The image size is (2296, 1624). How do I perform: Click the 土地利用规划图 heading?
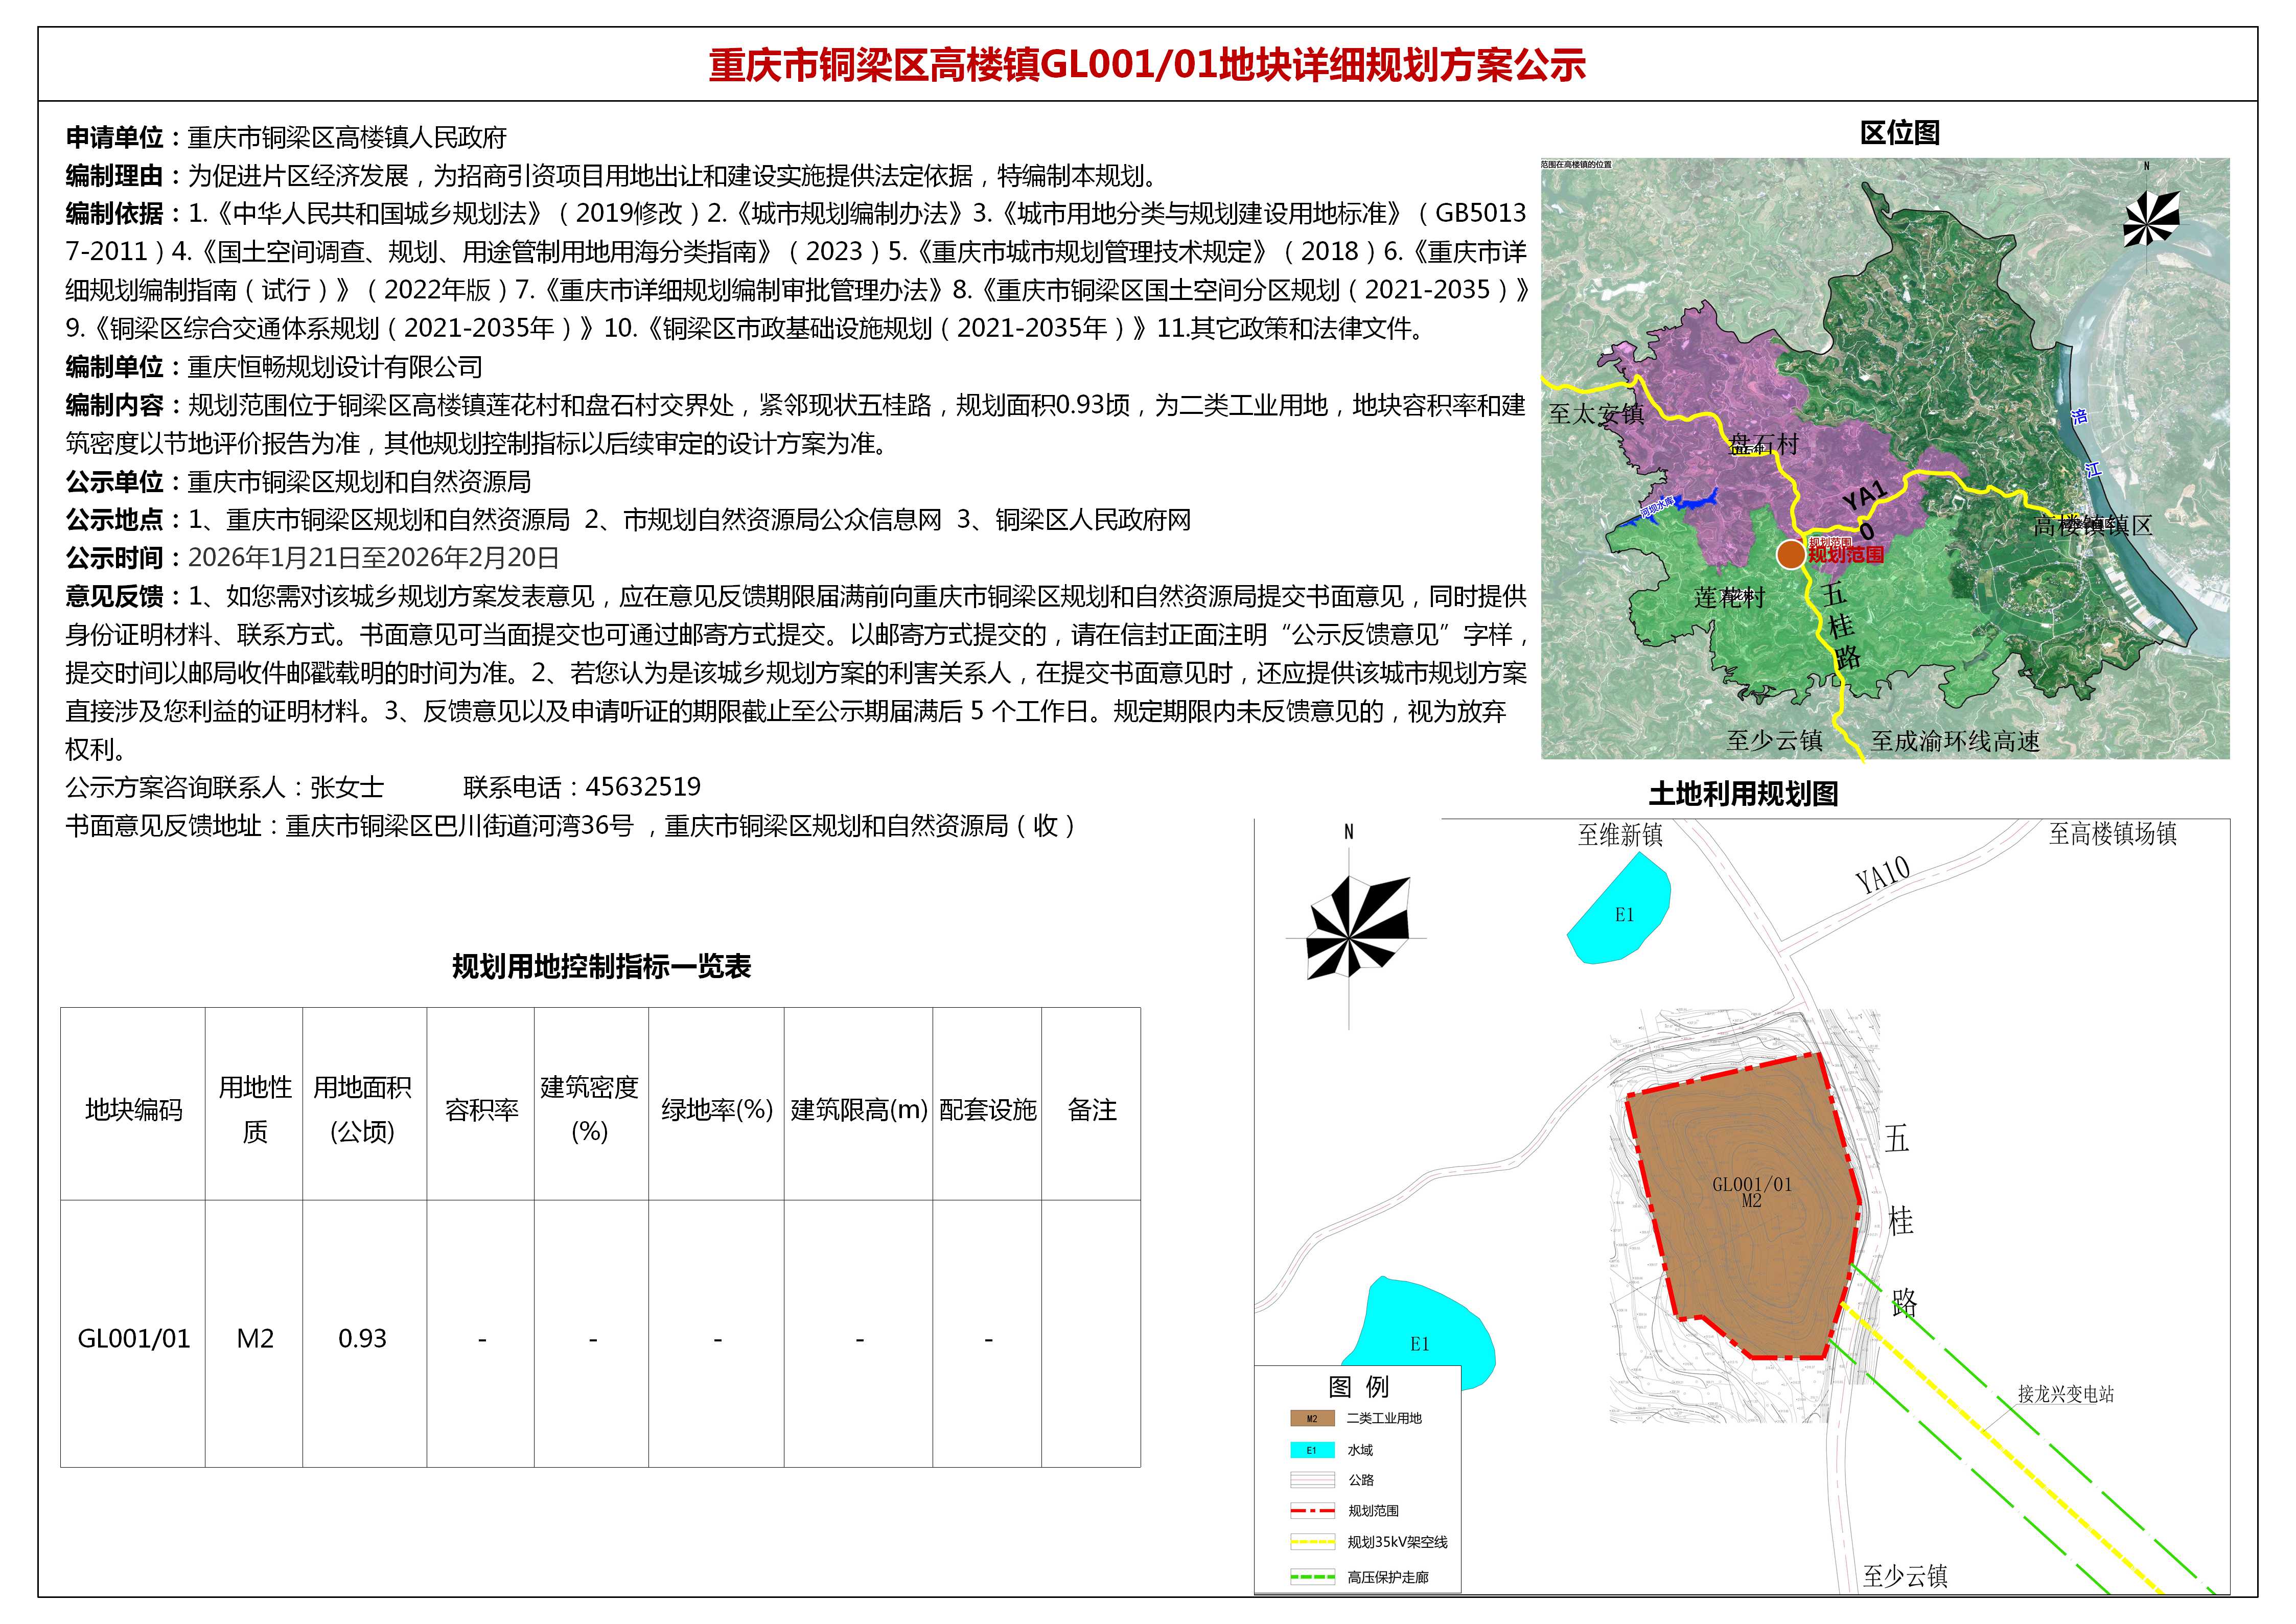click(1743, 794)
